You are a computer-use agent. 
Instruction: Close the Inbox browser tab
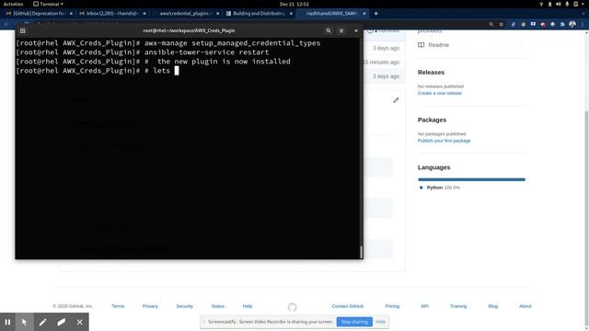144,14
